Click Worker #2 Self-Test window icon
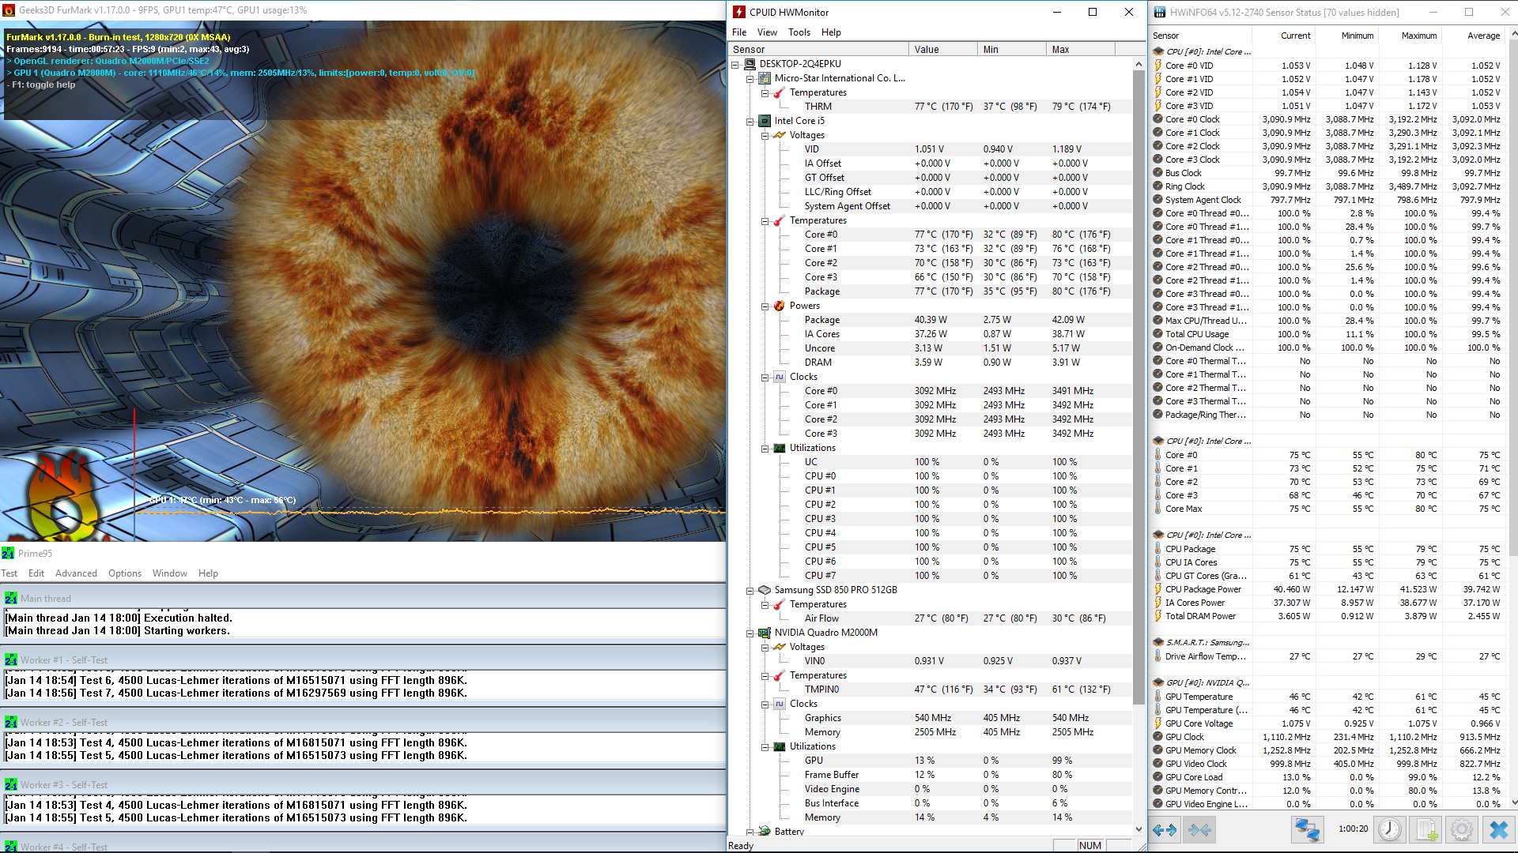Viewport: 1518px width, 853px height. click(x=11, y=723)
